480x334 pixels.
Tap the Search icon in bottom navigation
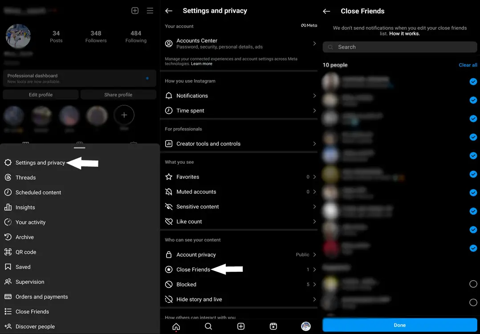(208, 326)
